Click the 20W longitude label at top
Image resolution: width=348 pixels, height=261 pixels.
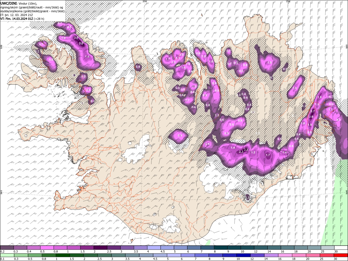145,1
